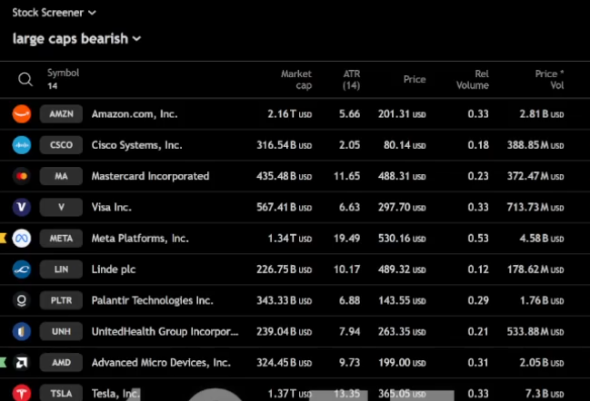Viewport: 590px width, 401px height.
Task: Select the UNH ticker badge
Action: coord(61,331)
